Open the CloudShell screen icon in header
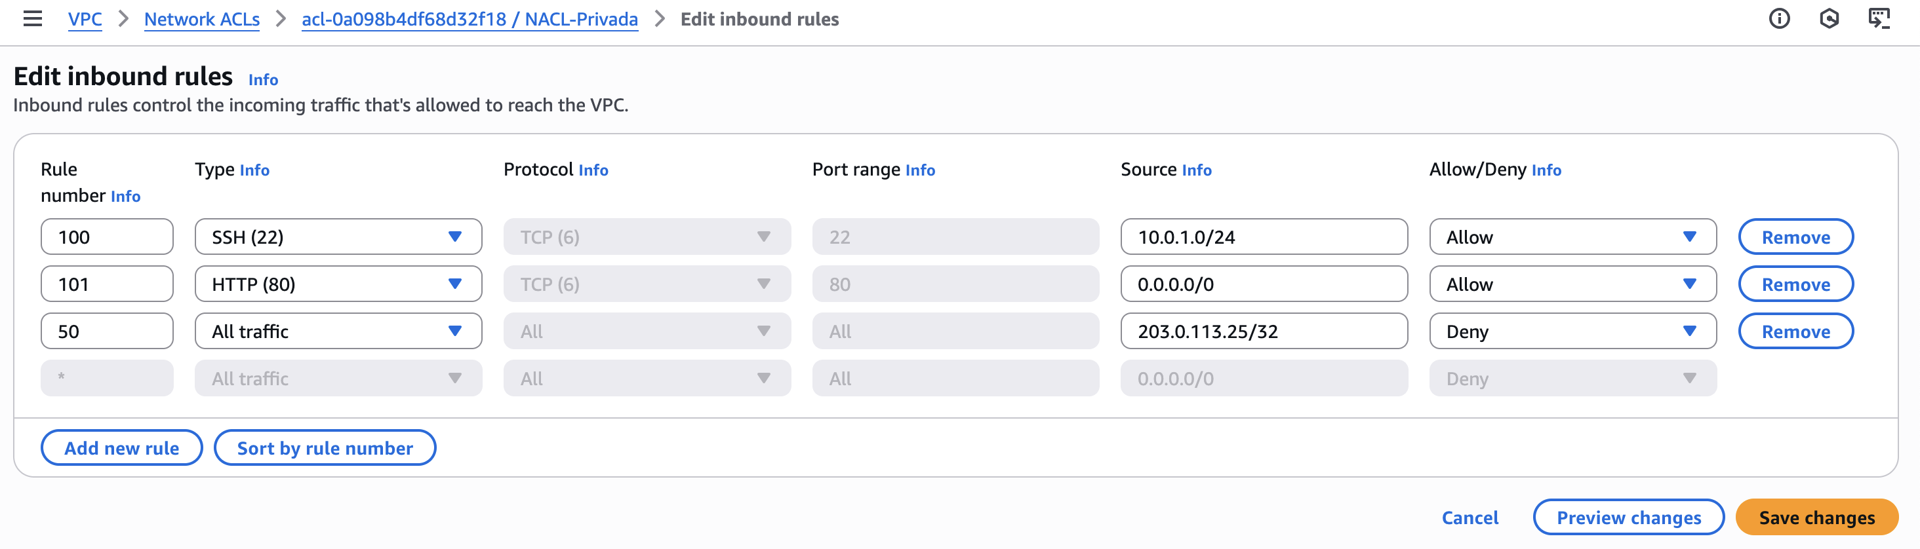Viewport: 1920px width, 549px height. click(x=1878, y=18)
